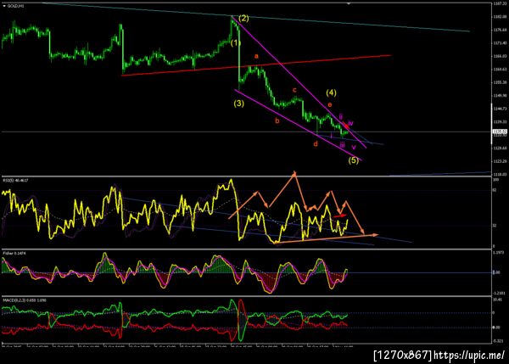Select the orange sub-wave label e
509x364 pixels.
pos(329,105)
